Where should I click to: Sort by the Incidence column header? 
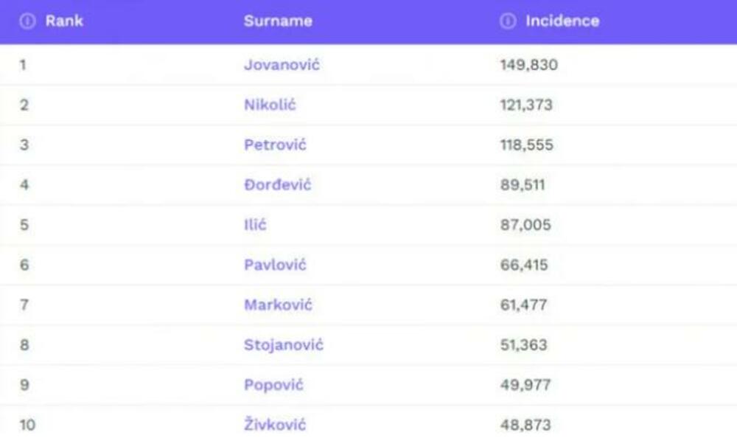pos(562,21)
